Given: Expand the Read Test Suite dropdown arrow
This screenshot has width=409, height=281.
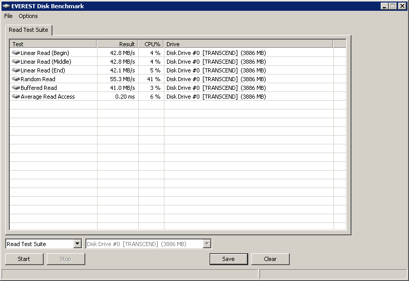Looking at the screenshot, I should click(x=77, y=244).
